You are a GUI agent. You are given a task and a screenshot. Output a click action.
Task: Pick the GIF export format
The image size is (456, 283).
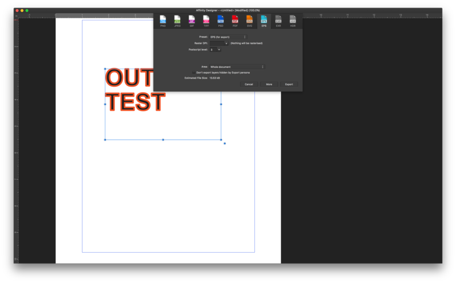[192, 21]
